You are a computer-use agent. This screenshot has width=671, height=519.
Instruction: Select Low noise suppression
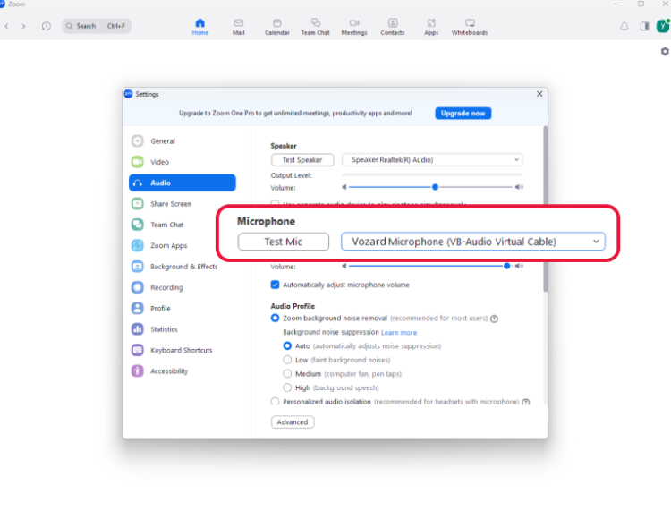[x=287, y=360]
